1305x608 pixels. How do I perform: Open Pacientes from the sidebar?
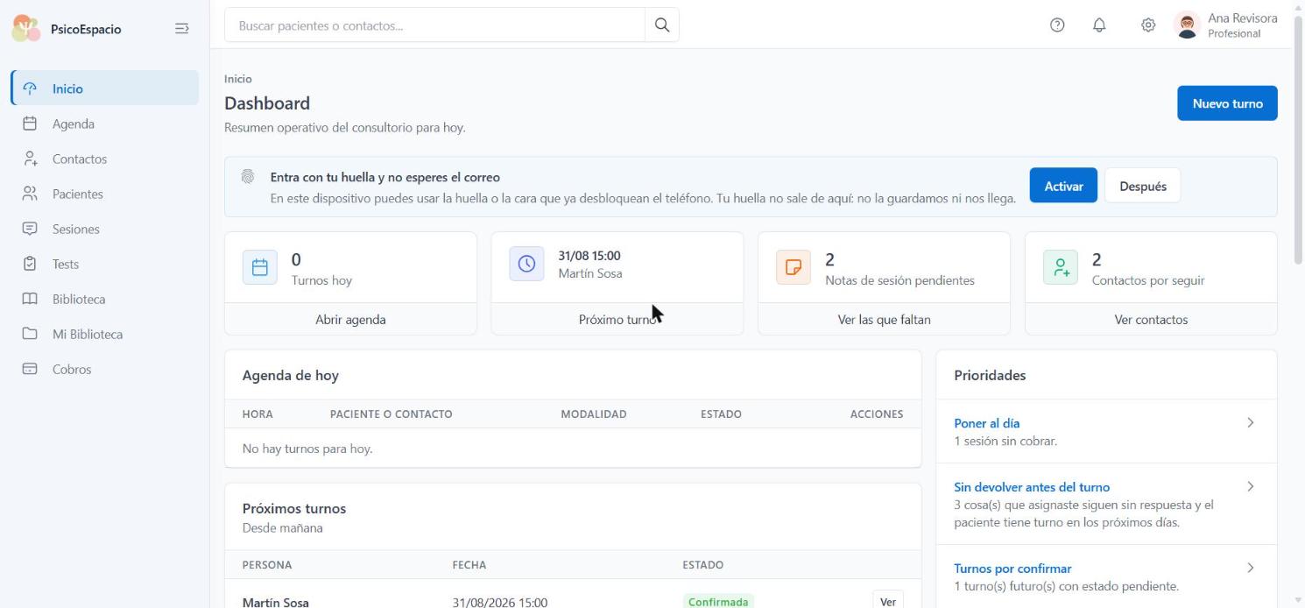coord(105,194)
